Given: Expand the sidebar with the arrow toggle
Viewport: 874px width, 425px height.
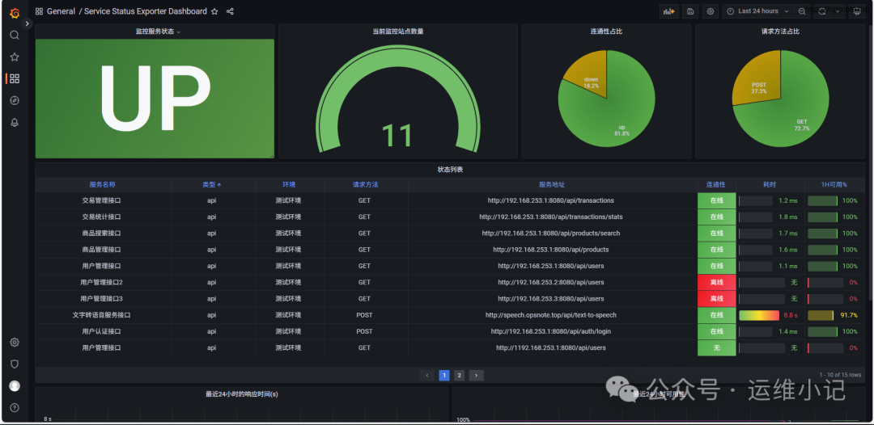Looking at the screenshot, I should tap(28, 23).
